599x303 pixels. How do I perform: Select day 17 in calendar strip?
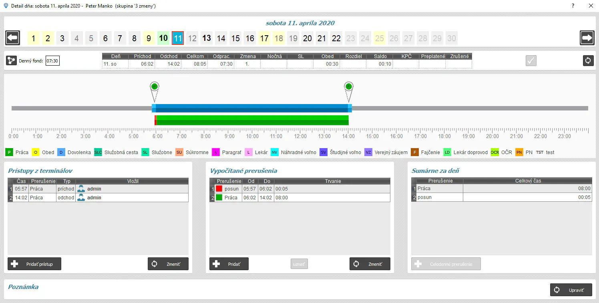tap(264, 38)
